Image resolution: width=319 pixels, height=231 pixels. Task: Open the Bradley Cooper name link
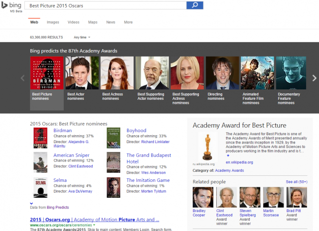[x=199, y=213]
